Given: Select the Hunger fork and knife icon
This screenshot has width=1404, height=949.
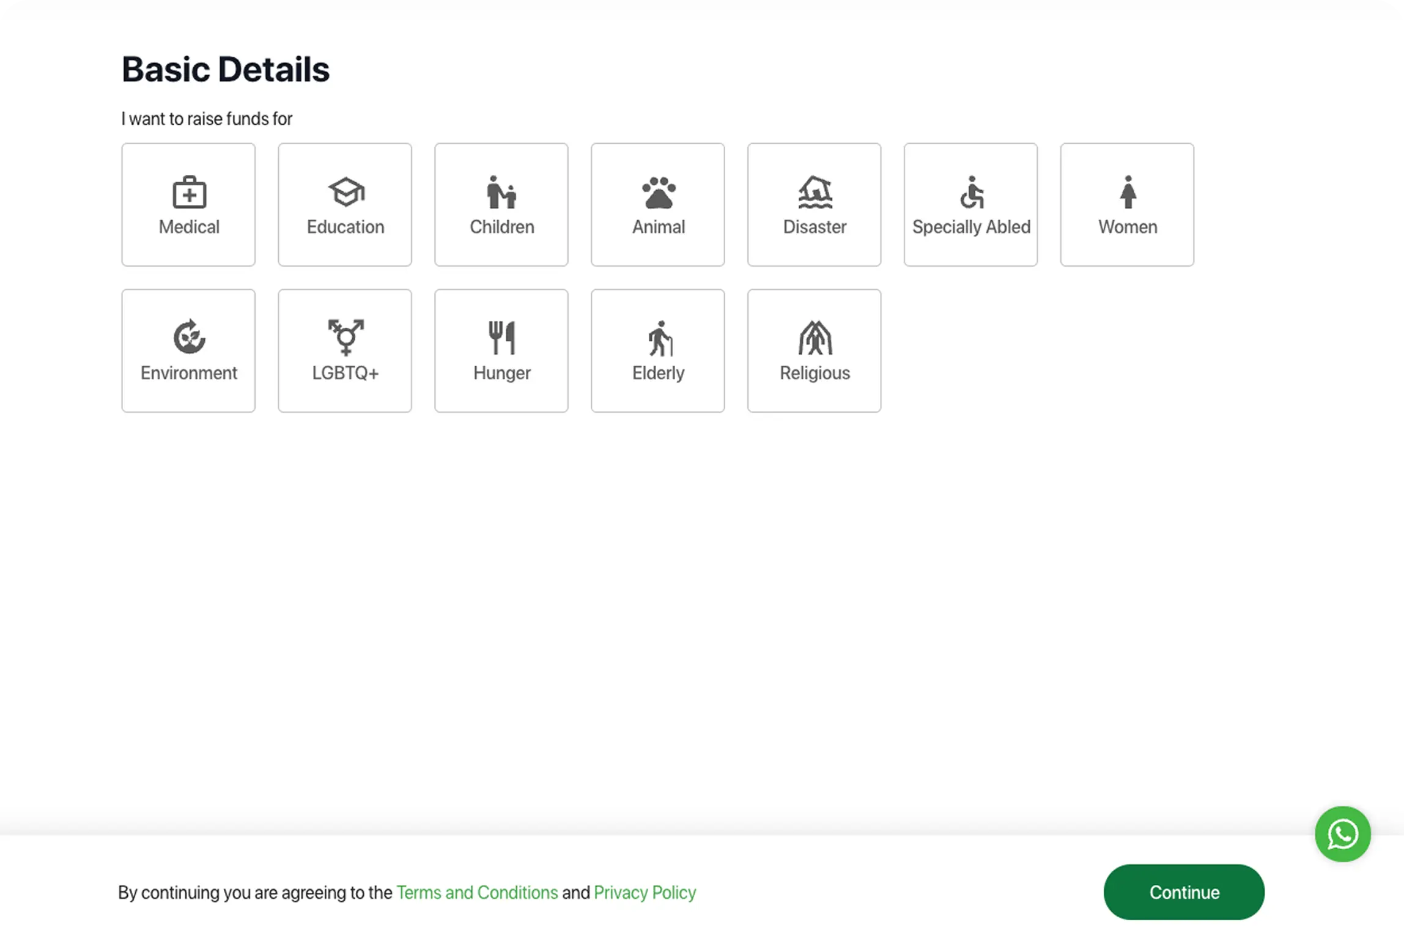Looking at the screenshot, I should click(x=501, y=337).
